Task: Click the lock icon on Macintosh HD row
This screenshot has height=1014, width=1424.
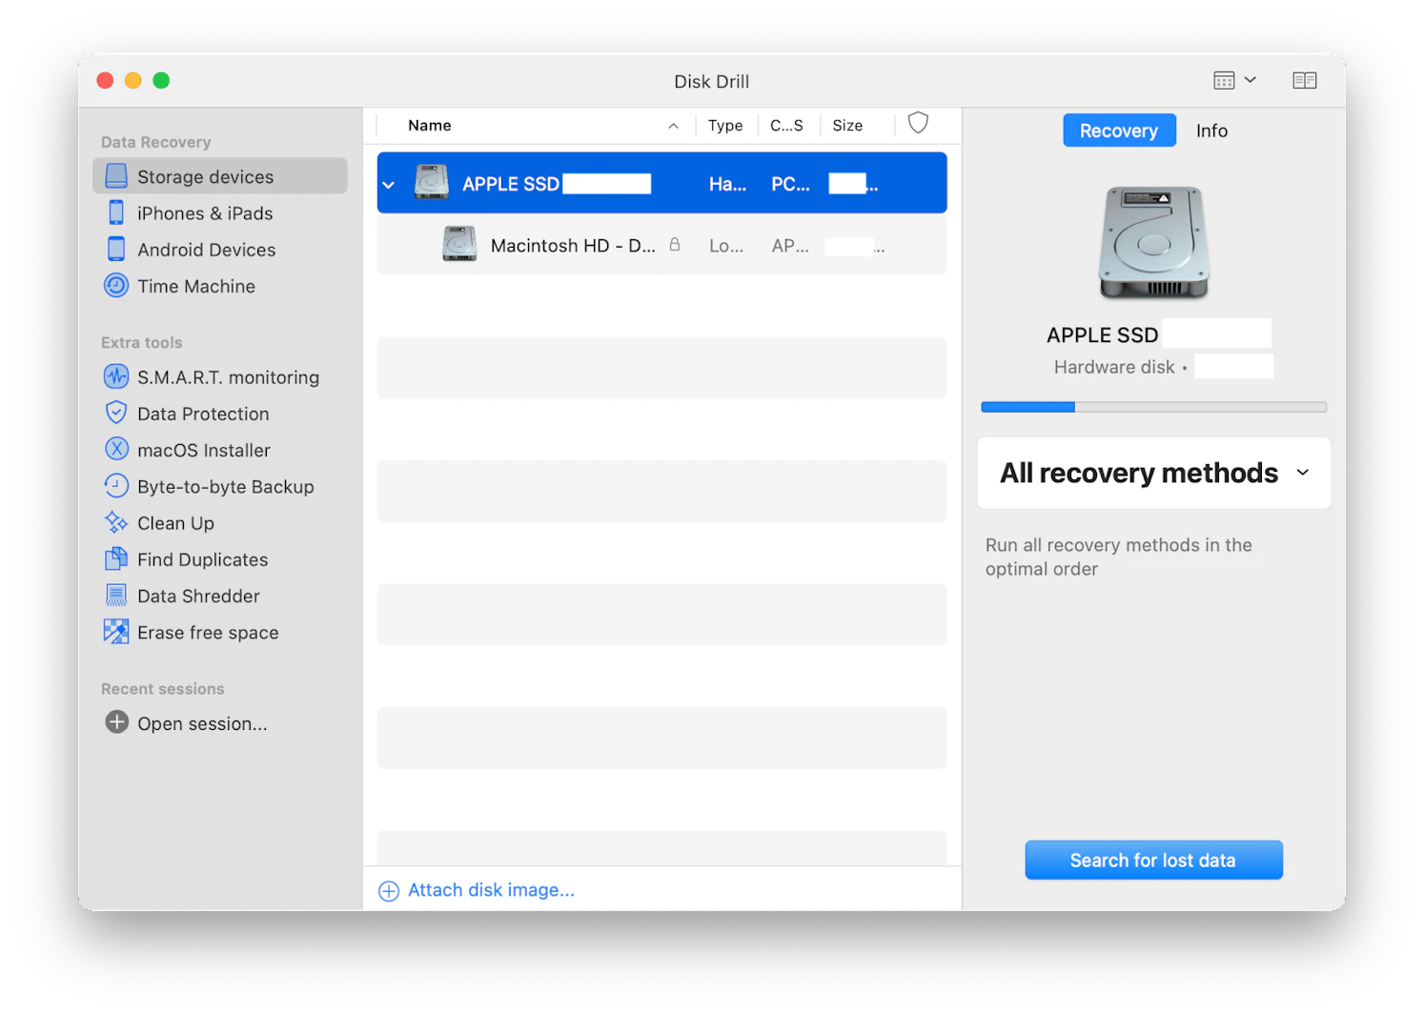Action: coord(675,244)
